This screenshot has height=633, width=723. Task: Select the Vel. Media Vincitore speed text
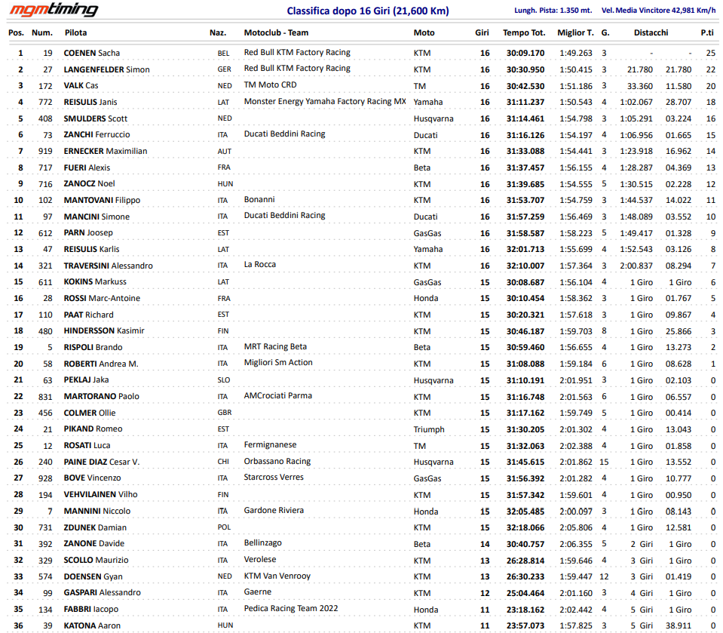(657, 11)
